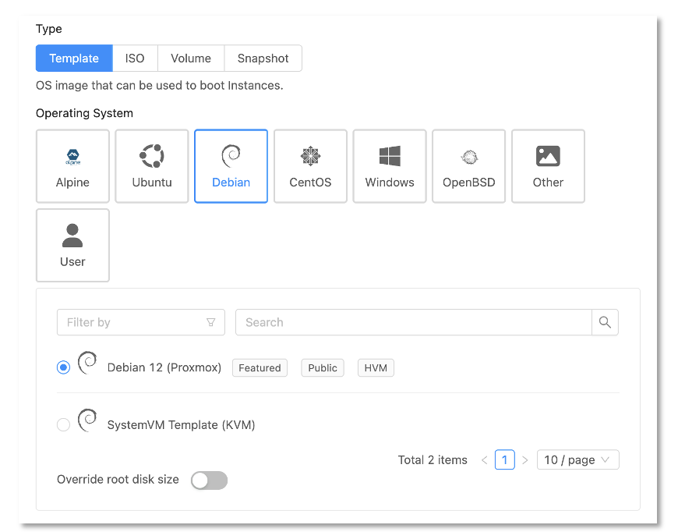The height and width of the screenshot is (532, 678).
Task: Select the Debian 12 (Proxmox) radio button
Action: [x=63, y=367]
